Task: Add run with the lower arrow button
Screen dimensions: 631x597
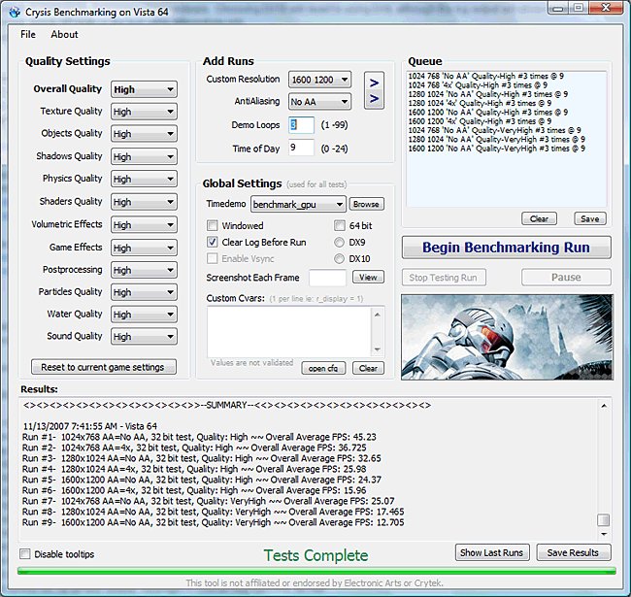Action: click(x=374, y=98)
